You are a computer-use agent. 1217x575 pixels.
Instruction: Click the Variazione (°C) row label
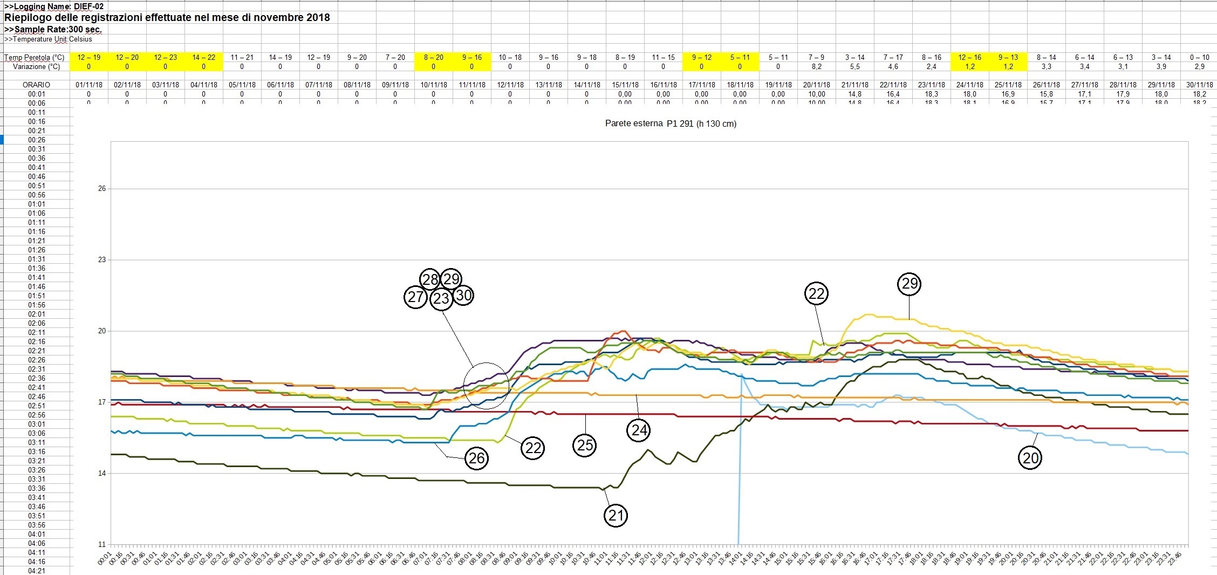pyautogui.click(x=36, y=67)
